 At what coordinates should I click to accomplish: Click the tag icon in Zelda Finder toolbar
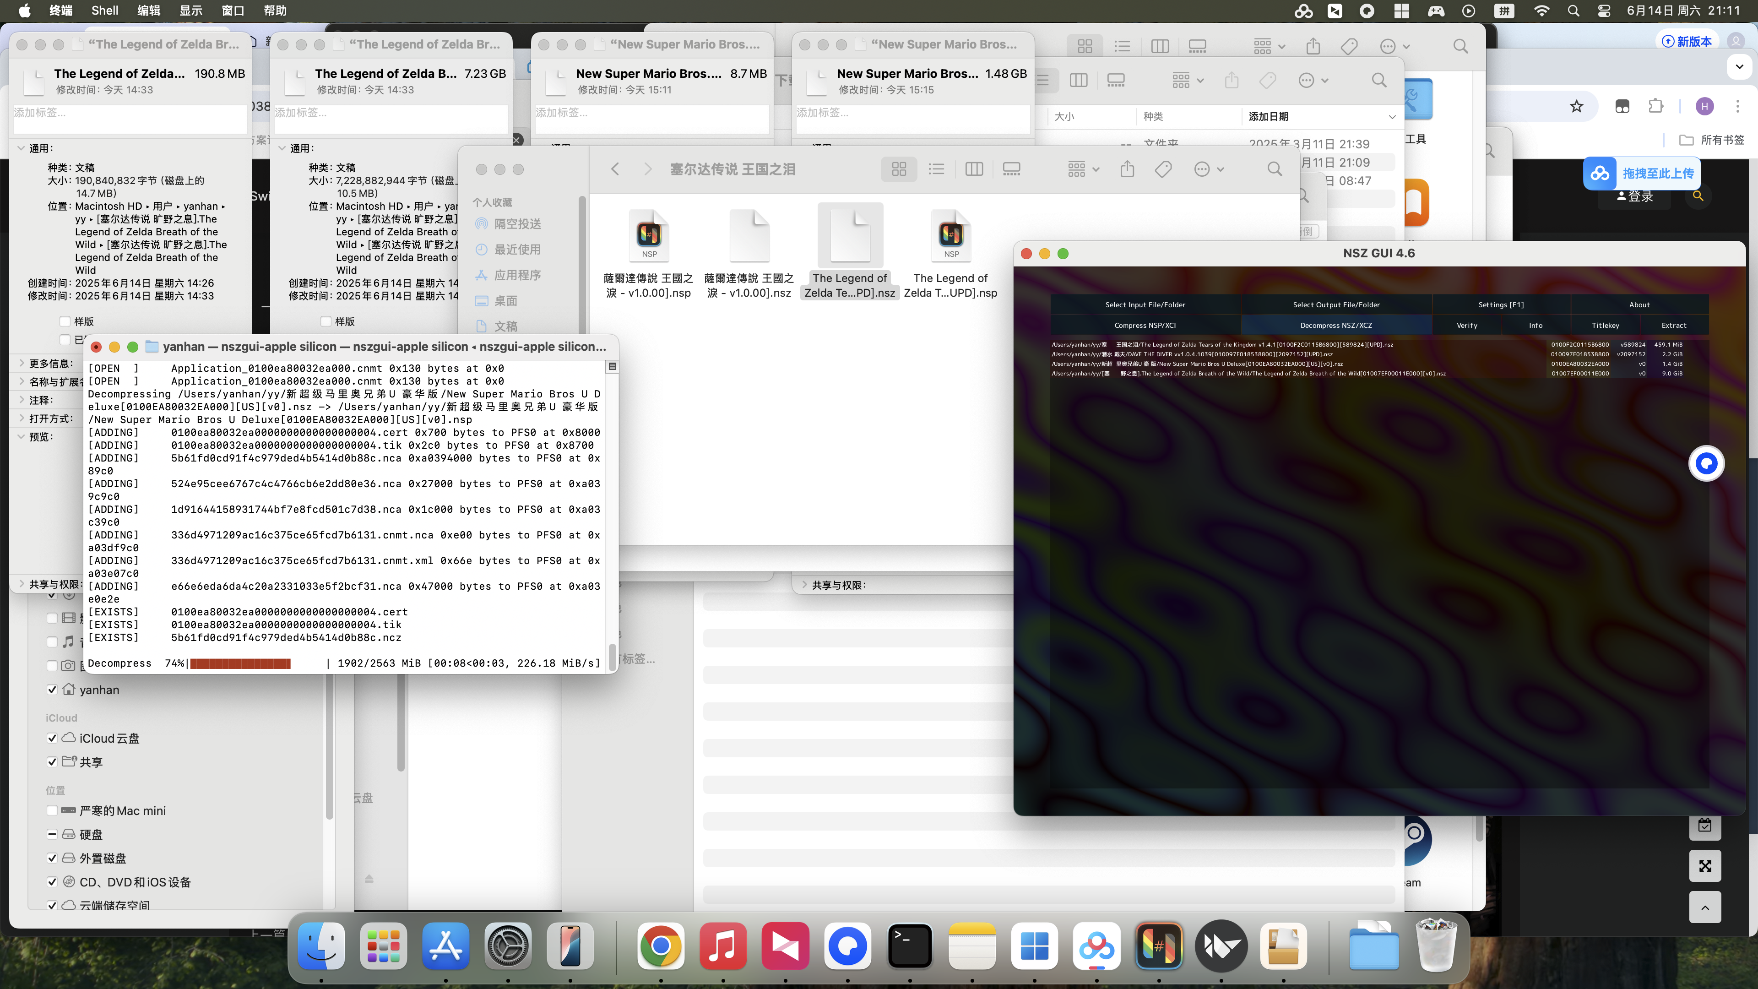(x=1164, y=168)
